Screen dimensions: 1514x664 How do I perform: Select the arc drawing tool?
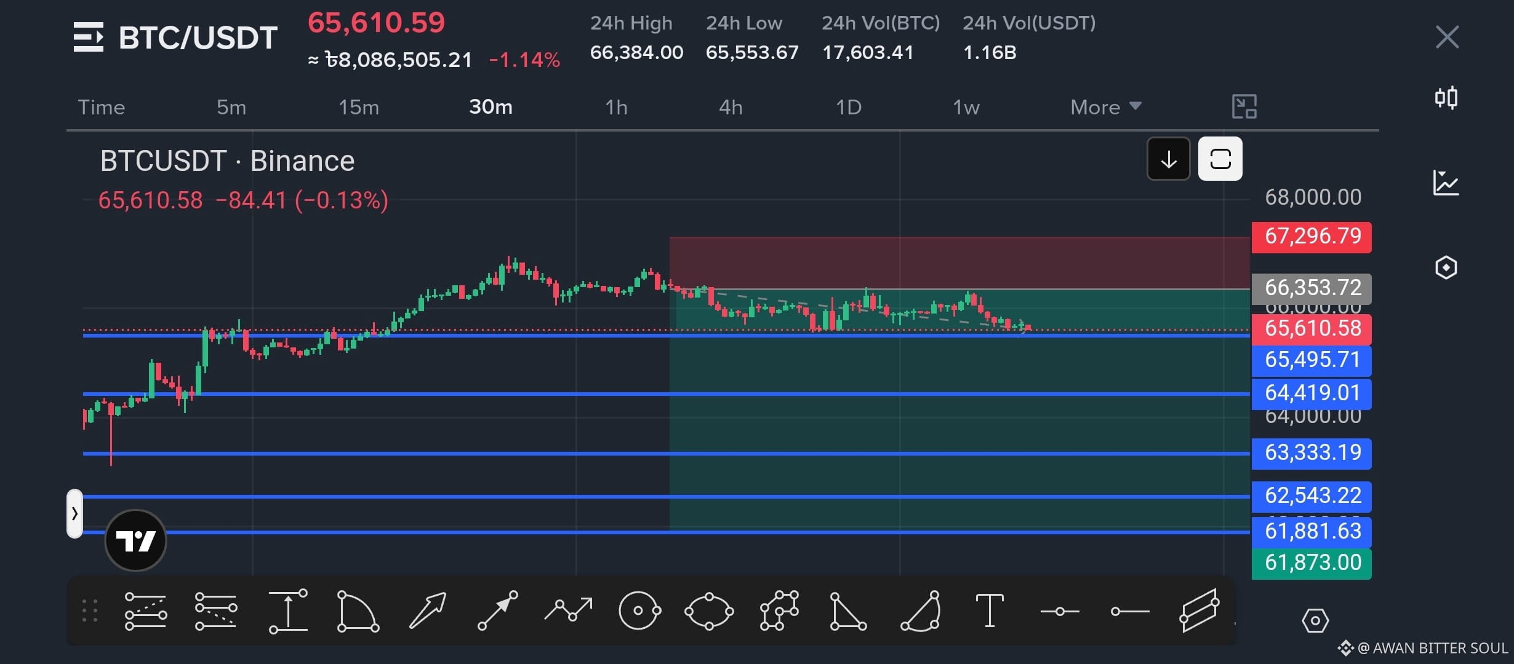tap(921, 611)
